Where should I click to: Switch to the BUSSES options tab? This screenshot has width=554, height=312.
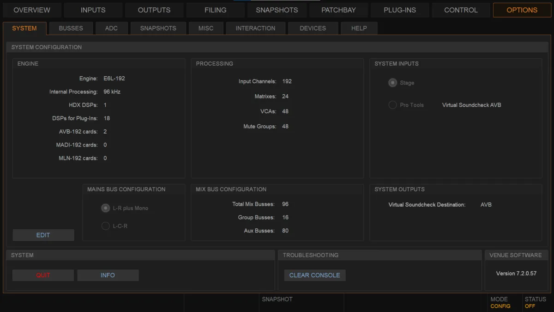click(x=71, y=28)
